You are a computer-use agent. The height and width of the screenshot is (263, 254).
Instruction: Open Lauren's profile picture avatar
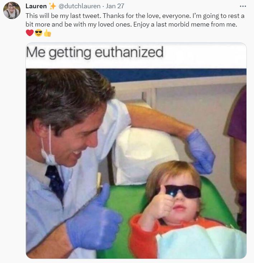pos(12,10)
